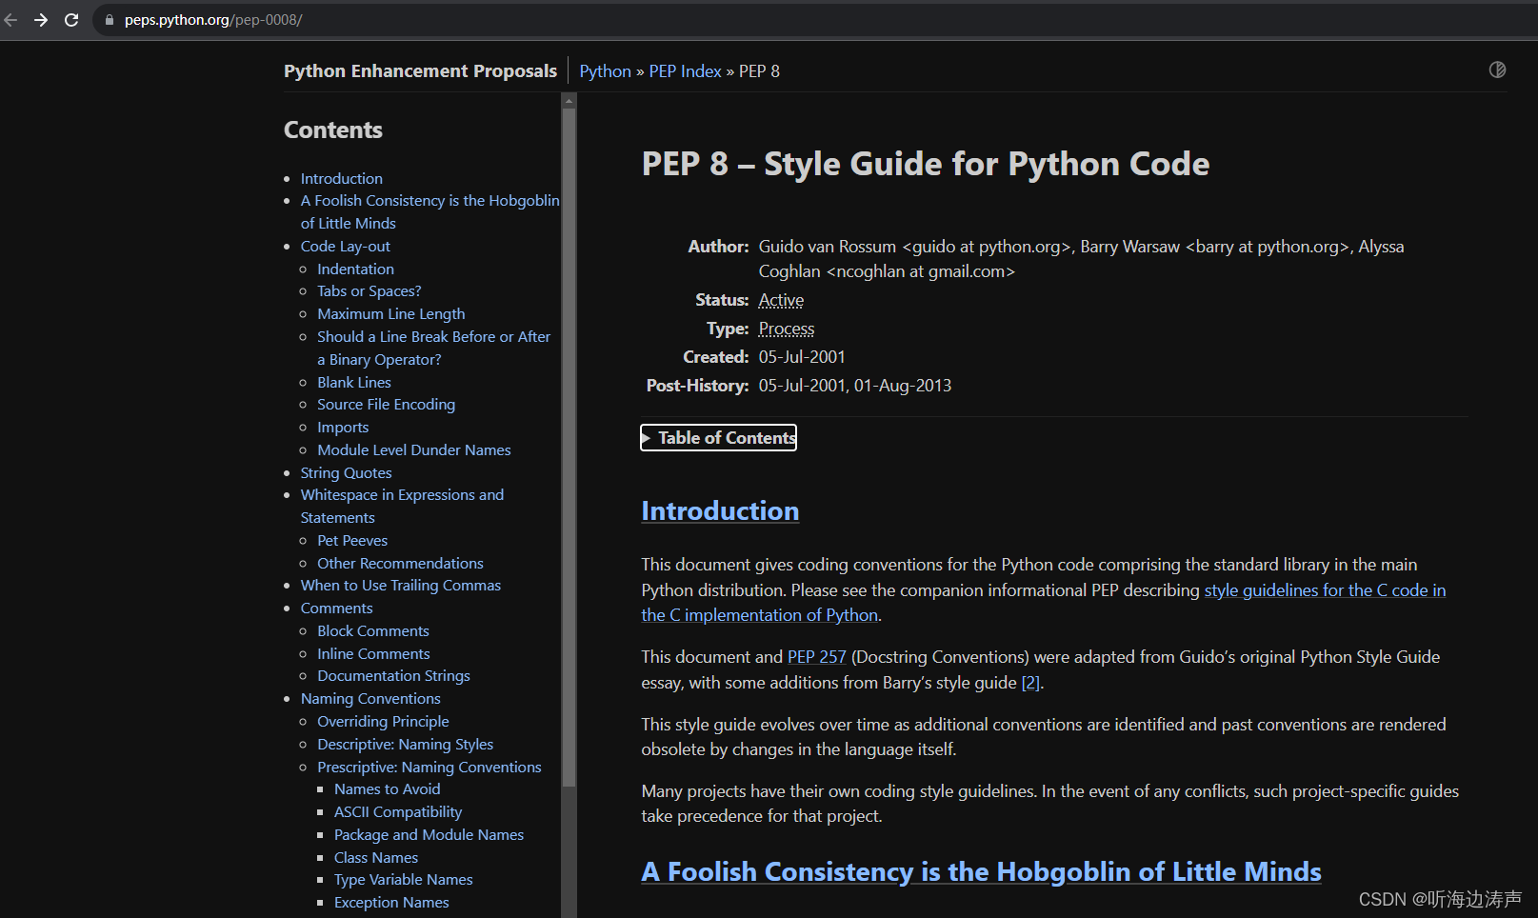Click the lock icon in the address bar

[x=110, y=20]
